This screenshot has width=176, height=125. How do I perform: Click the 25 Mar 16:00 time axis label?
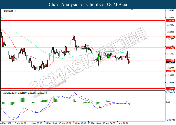pos(94,123)
